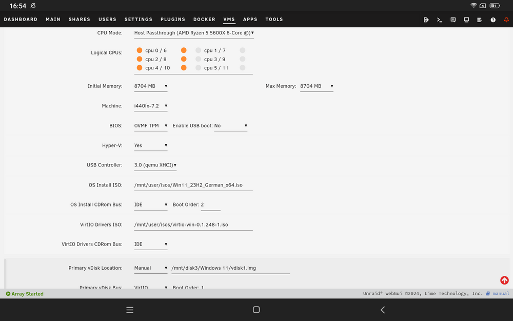
Task: Toggle logical CPU 6 selector
Action: [x=184, y=50]
